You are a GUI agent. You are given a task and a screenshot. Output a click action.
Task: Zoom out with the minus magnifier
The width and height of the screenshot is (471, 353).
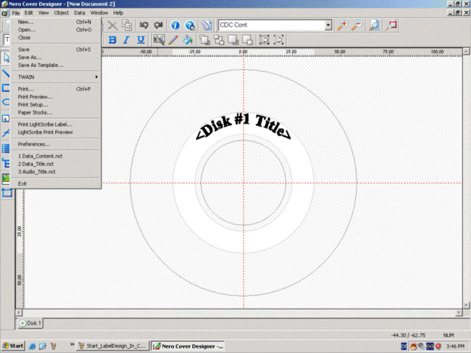click(356, 25)
